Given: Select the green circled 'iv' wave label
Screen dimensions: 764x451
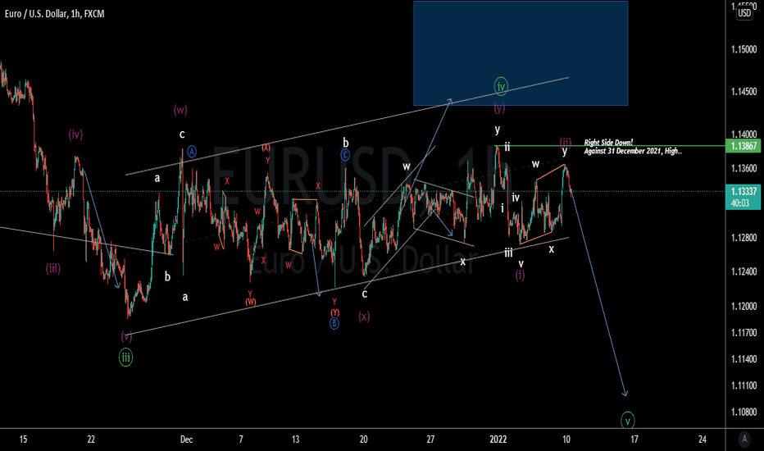Looking at the screenshot, I should point(501,86).
